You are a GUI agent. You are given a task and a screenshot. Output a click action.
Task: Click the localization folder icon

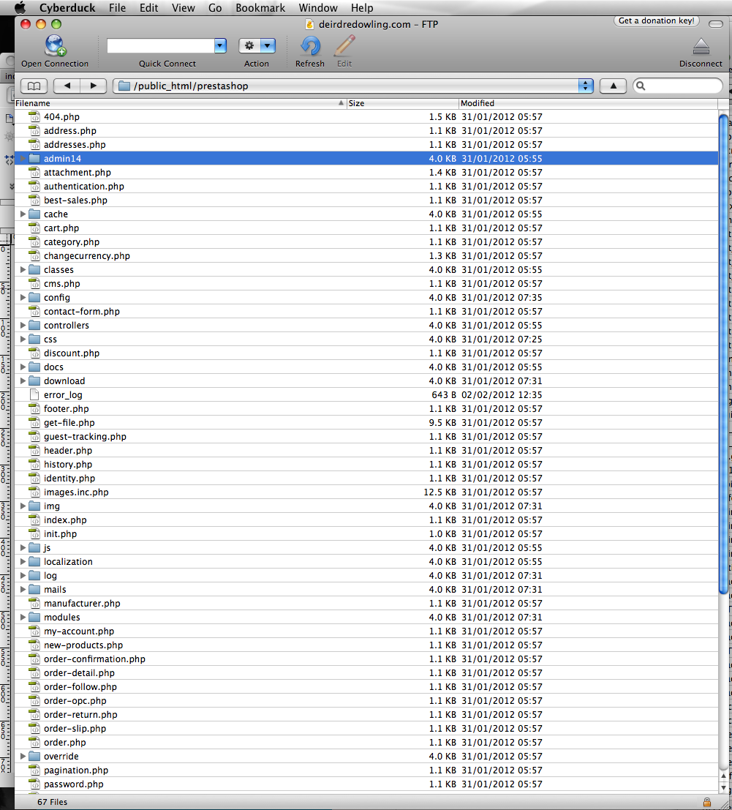34,561
